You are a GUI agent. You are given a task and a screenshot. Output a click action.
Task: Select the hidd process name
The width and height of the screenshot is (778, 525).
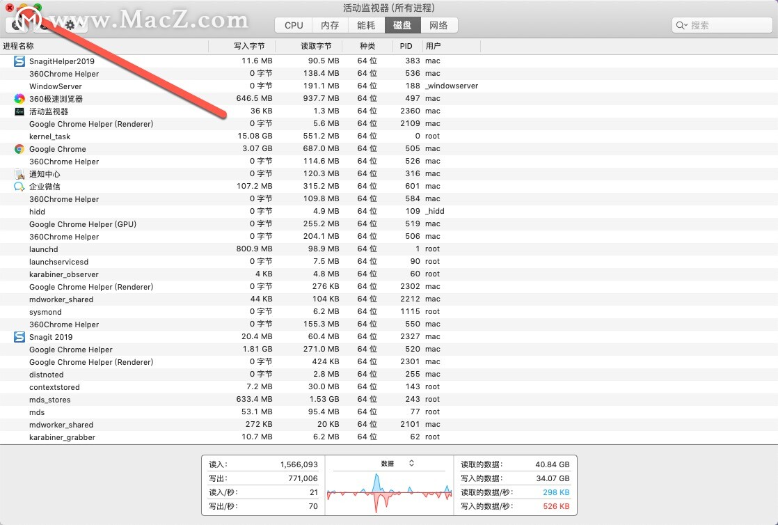click(37, 212)
